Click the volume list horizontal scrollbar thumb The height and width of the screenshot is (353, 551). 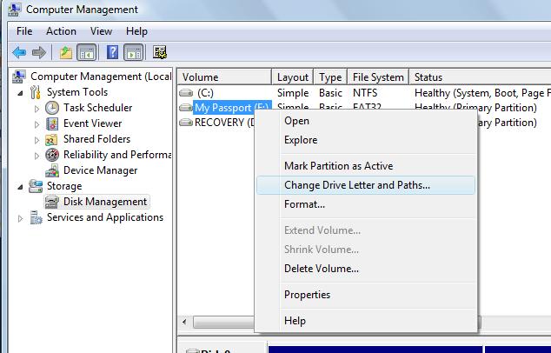223,322
